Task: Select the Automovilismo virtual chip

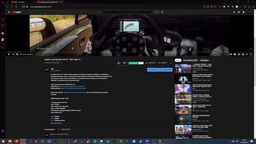Action: click(190, 60)
